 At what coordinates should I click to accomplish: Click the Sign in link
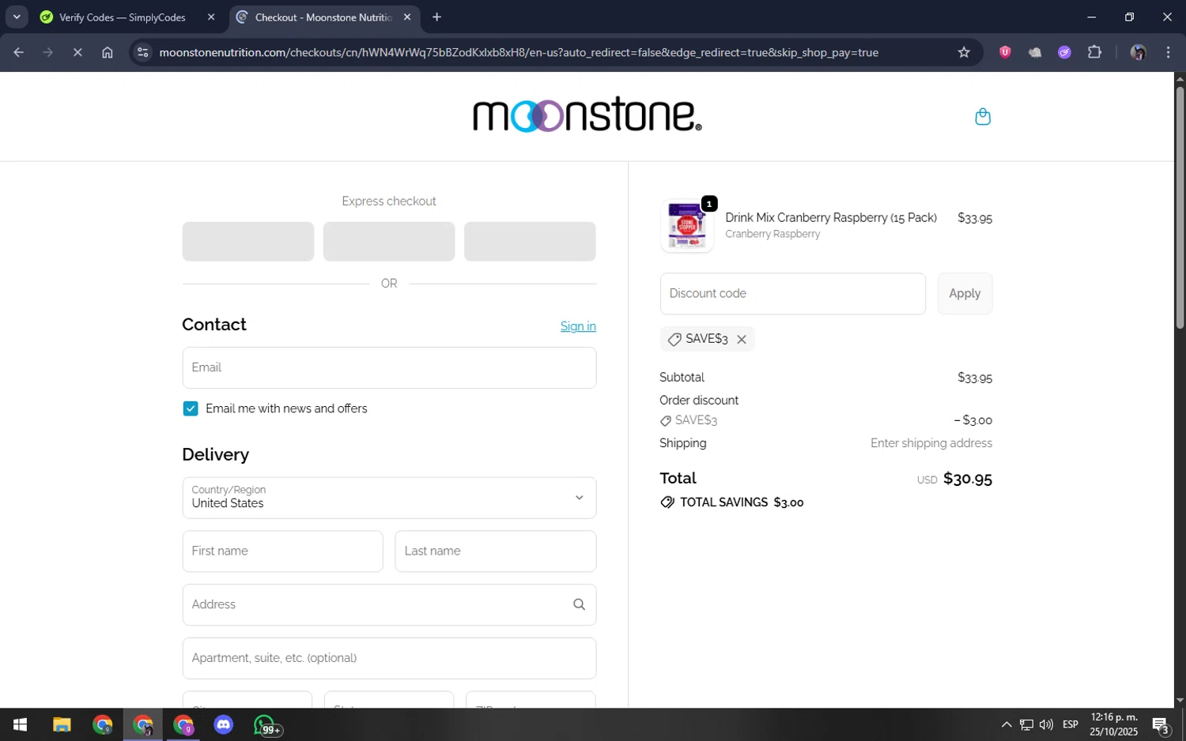(x=578, y=326)
